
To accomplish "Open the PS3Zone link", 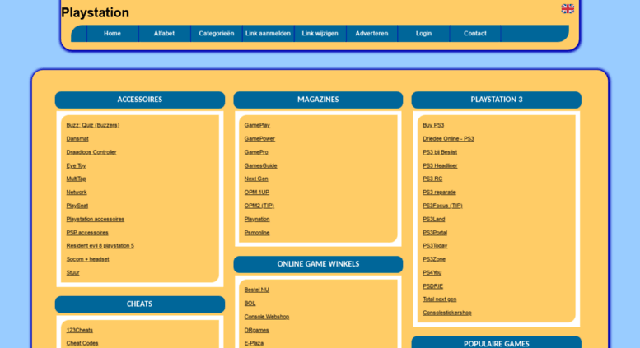I will tap(434, 259).
